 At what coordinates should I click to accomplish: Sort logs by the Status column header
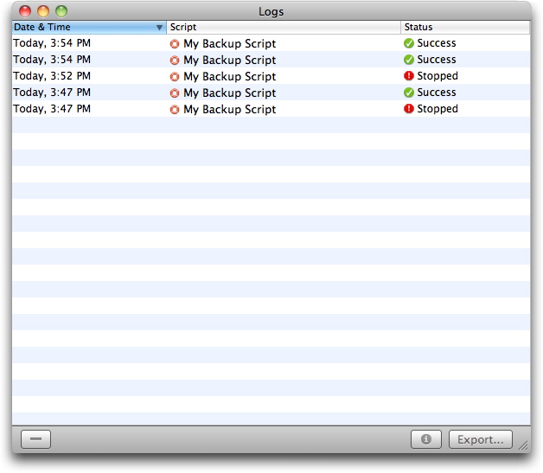465,27
